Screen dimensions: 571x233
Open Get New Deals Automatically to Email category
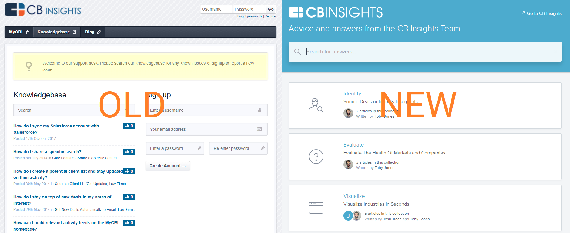pos(85,210)
